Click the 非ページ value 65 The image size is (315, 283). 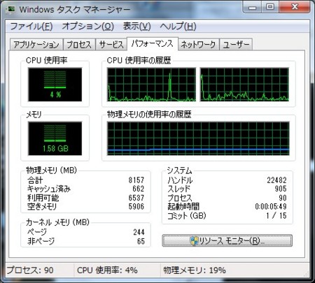(x=141, y=241)
